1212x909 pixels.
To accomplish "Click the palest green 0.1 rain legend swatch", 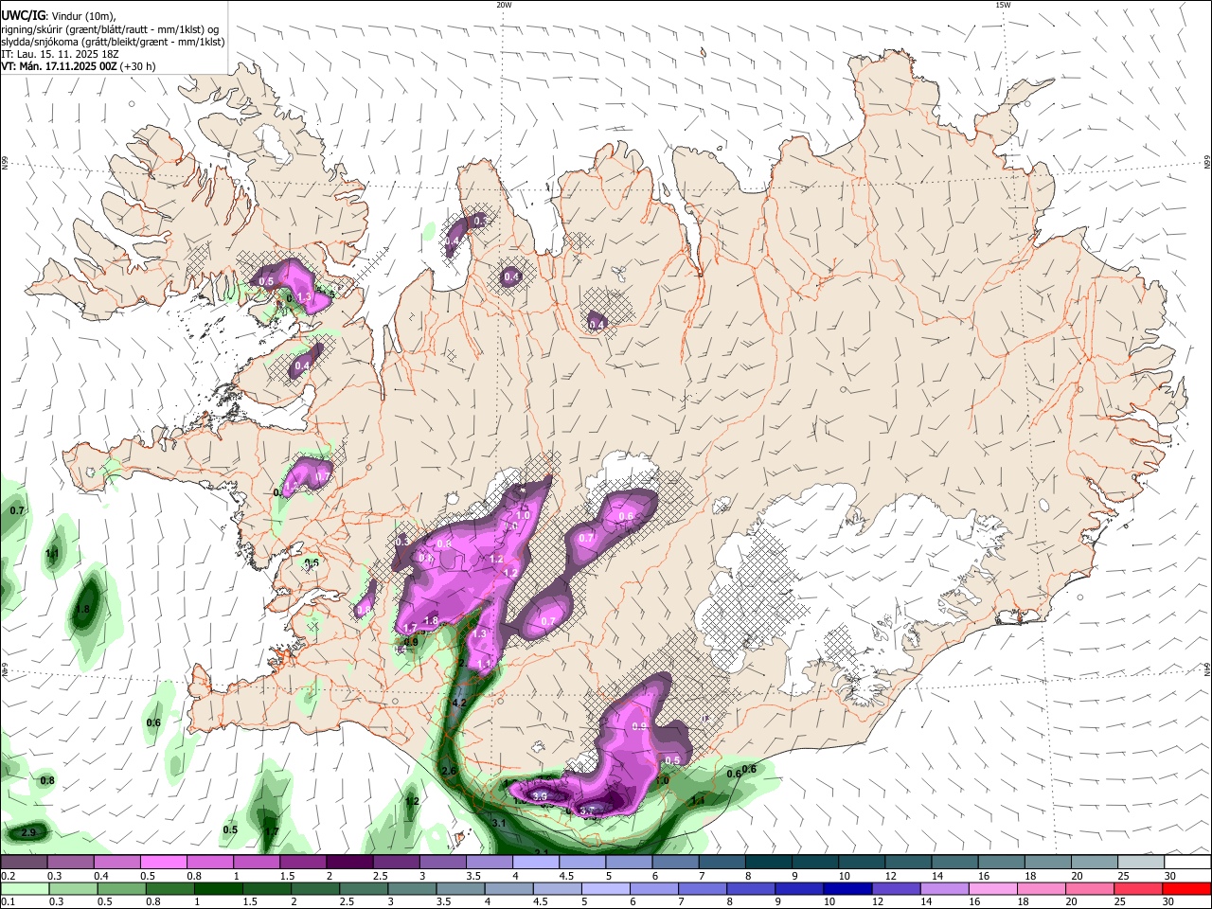I will tap(24, 889).
